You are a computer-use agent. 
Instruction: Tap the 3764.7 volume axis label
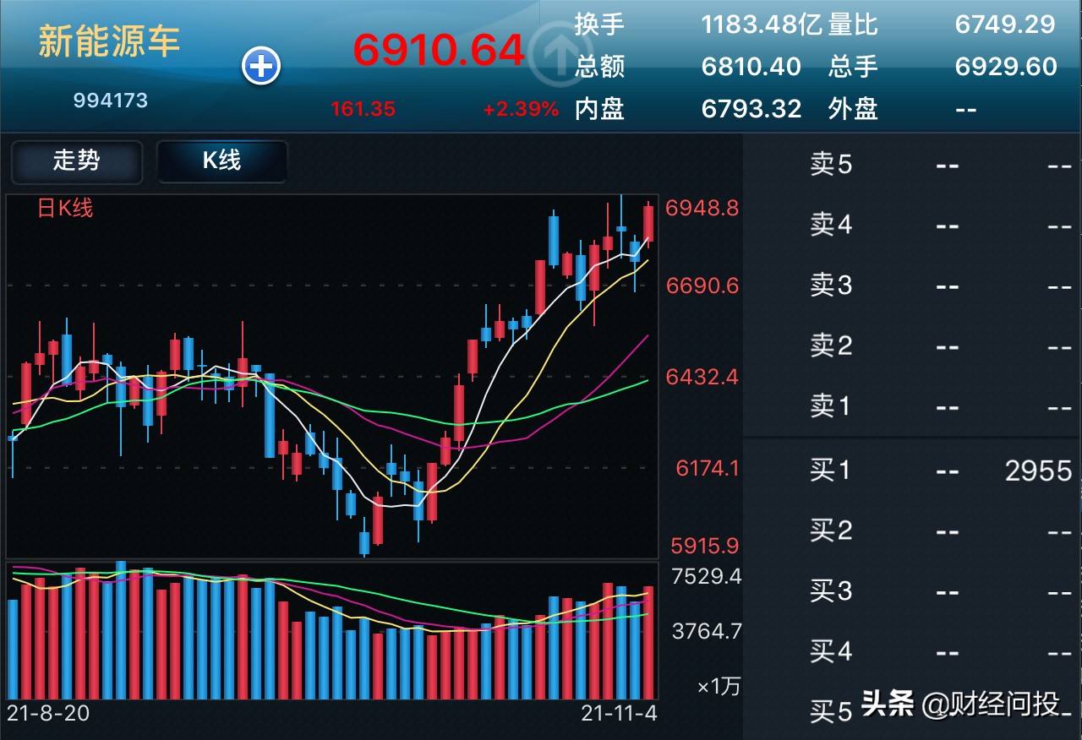[707, 631]
